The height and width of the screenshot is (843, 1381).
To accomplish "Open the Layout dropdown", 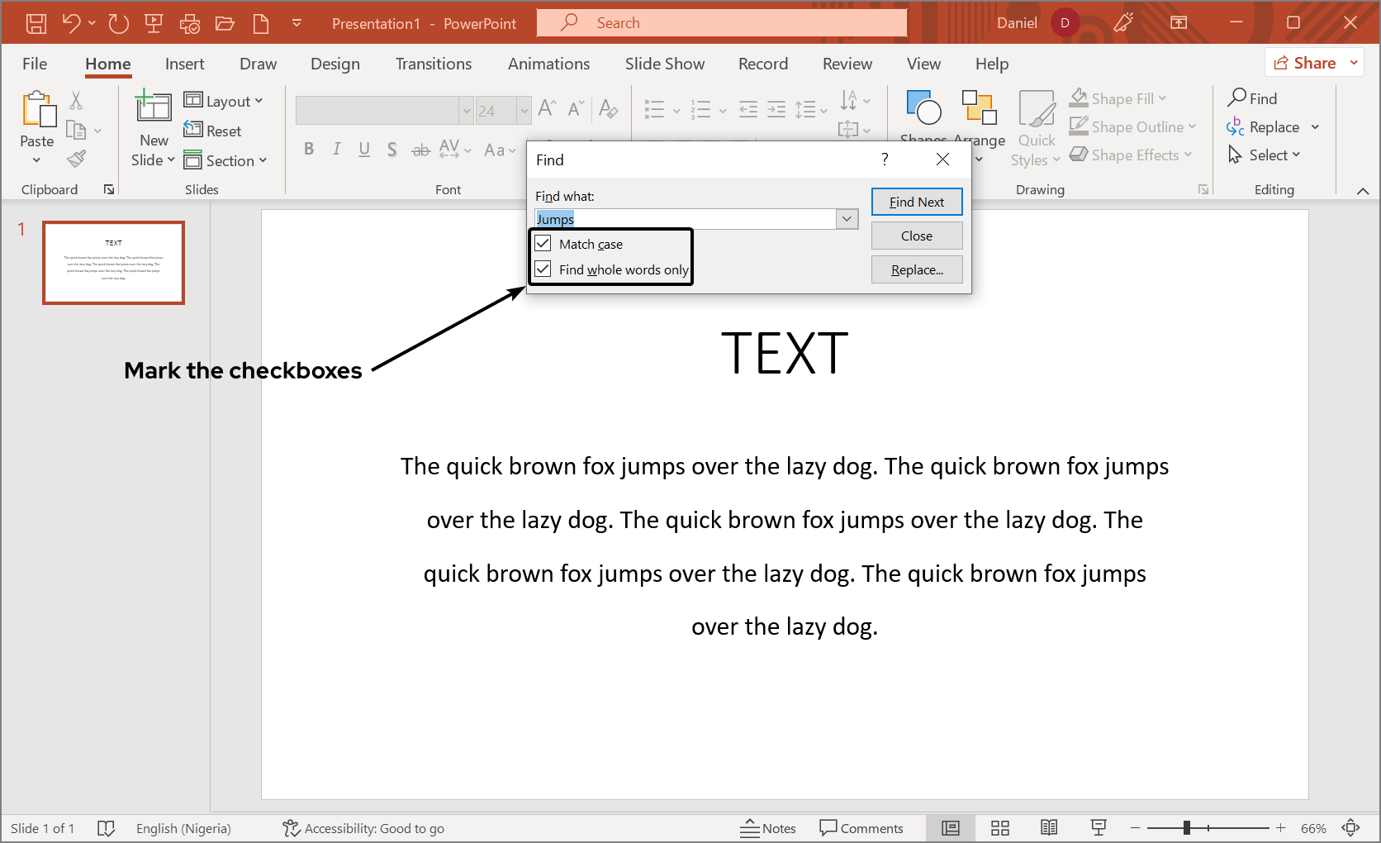I will click(224, 101).
